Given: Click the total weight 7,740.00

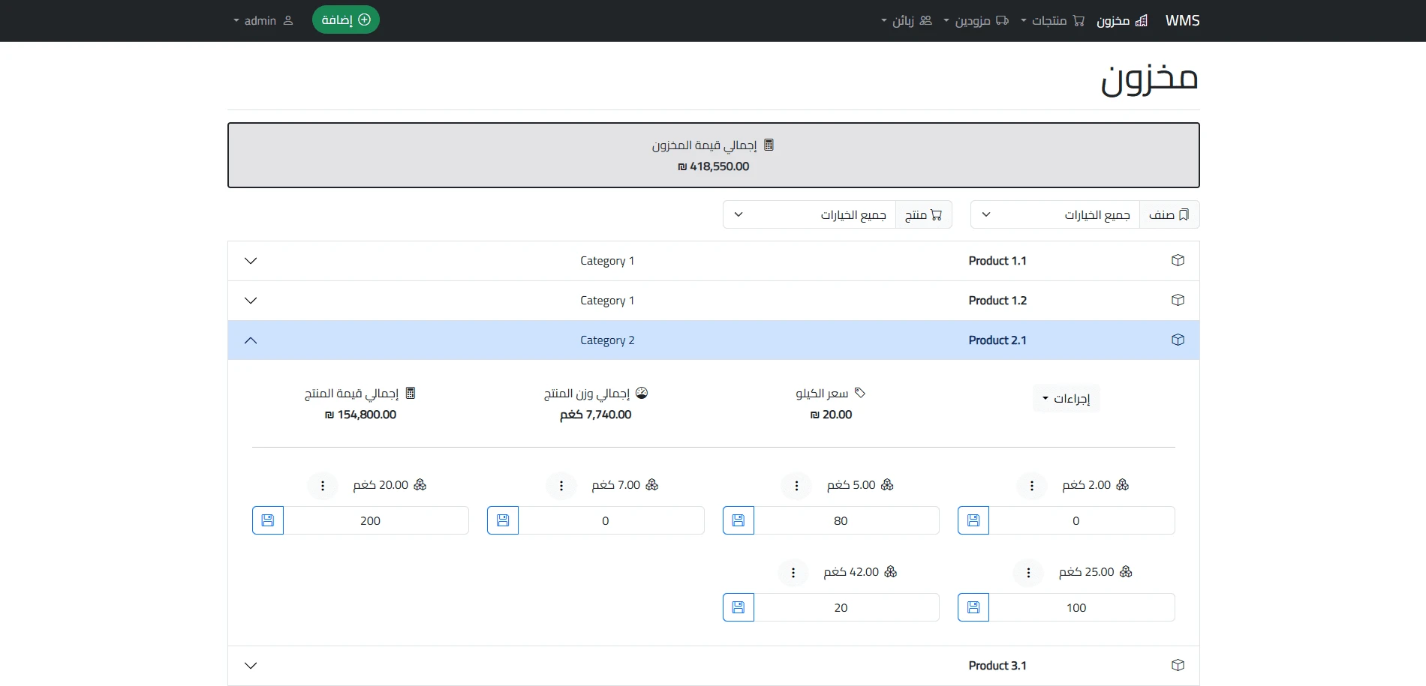Looking at the screenshot, I should 596,415.
